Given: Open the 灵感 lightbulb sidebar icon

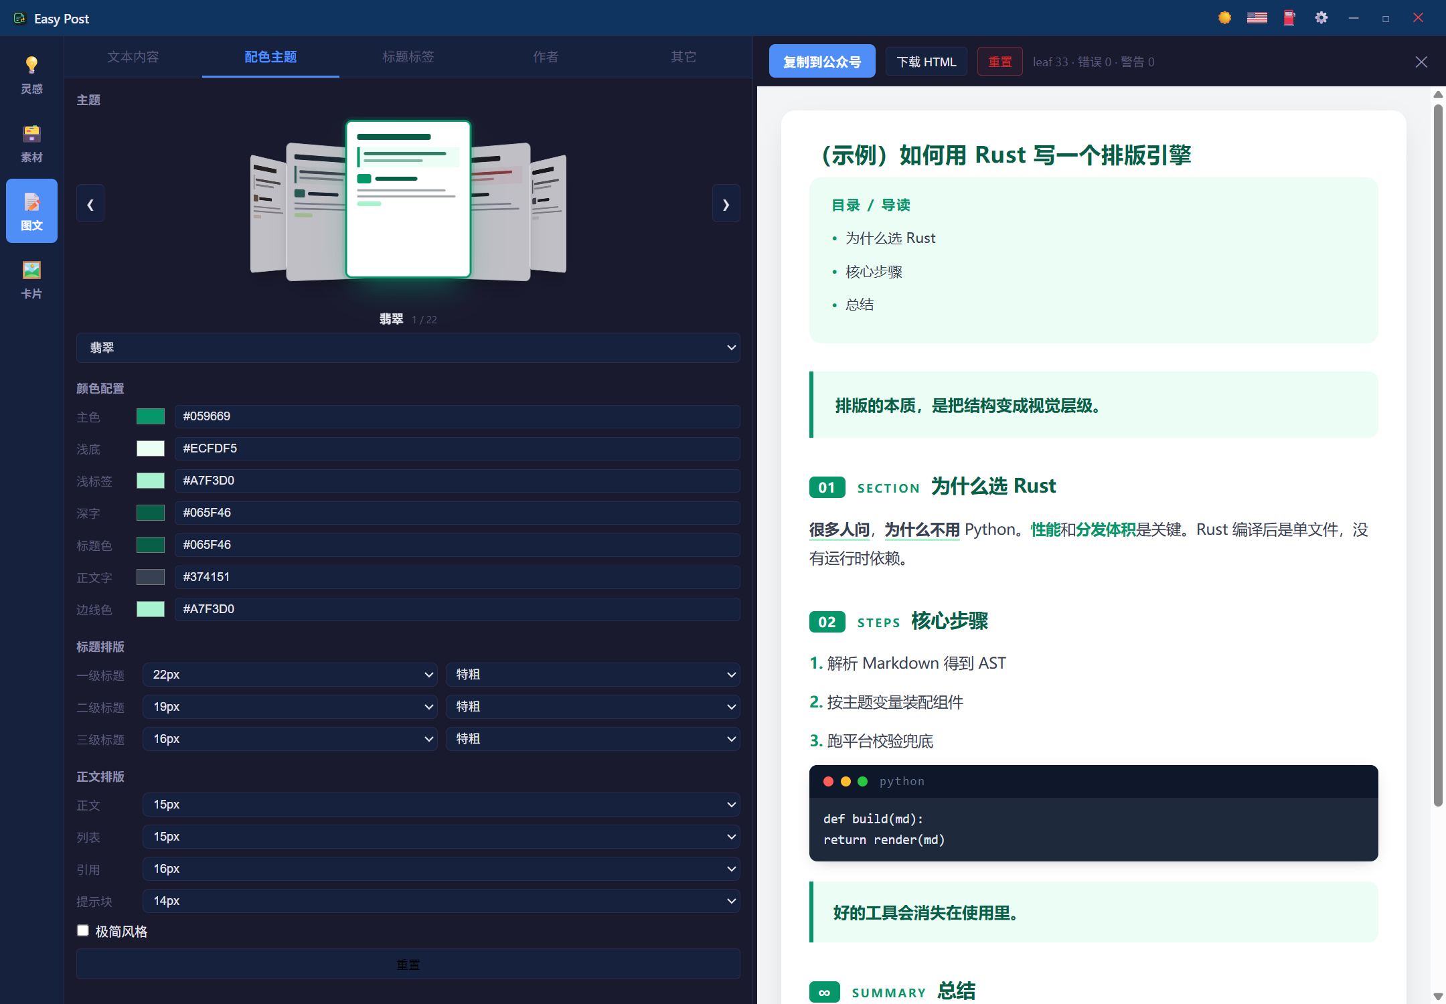Looking at the screenshot, I should (31, 74).
